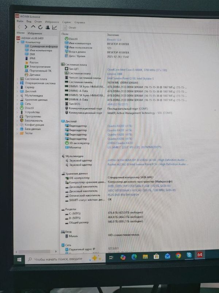Select the Датчики sensor item in tree
The width and height of the screenshot is (219, 293).
pos(35,75)
